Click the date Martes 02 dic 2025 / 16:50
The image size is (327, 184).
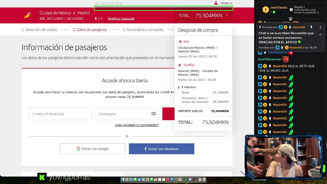click(x=197, y=80)
